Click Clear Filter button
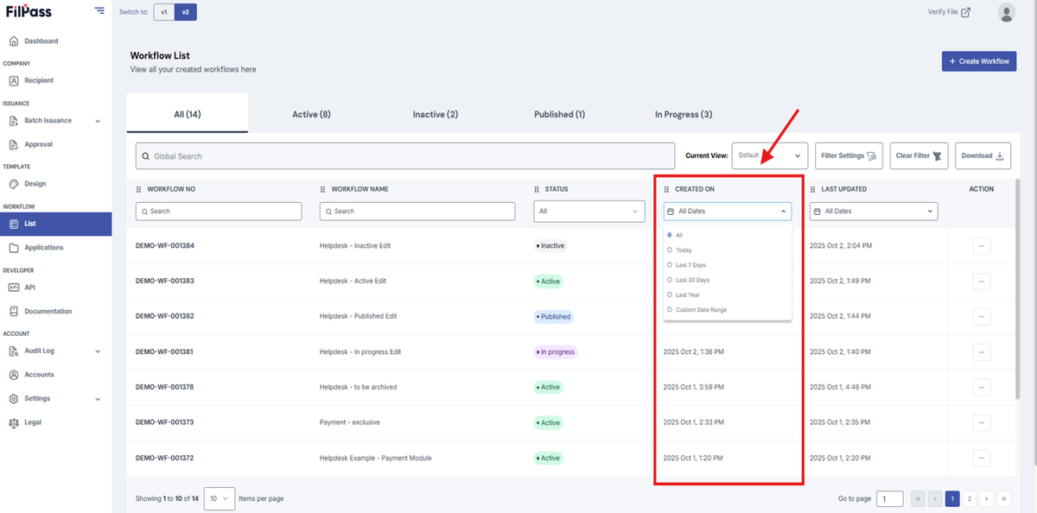The width and height of the screenshot is (1037, 513). (x=919, y=155)
